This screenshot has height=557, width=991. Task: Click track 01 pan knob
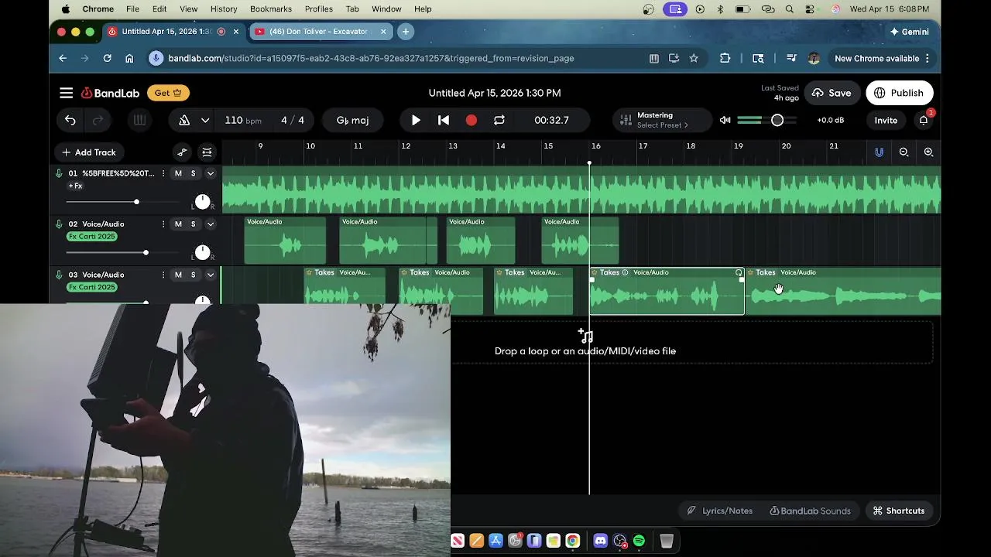click(x=202, y=202)
